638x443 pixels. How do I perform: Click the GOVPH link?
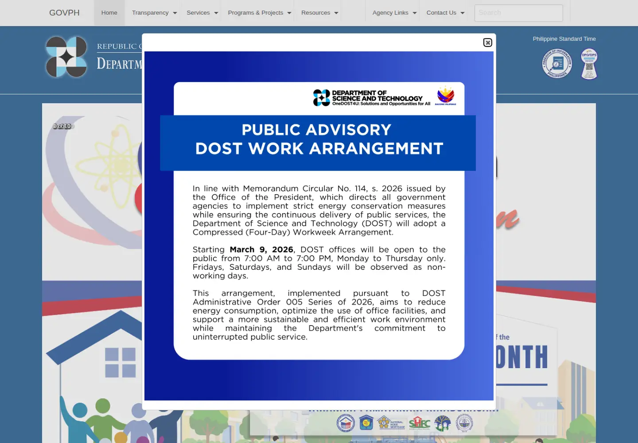(64, 13)
